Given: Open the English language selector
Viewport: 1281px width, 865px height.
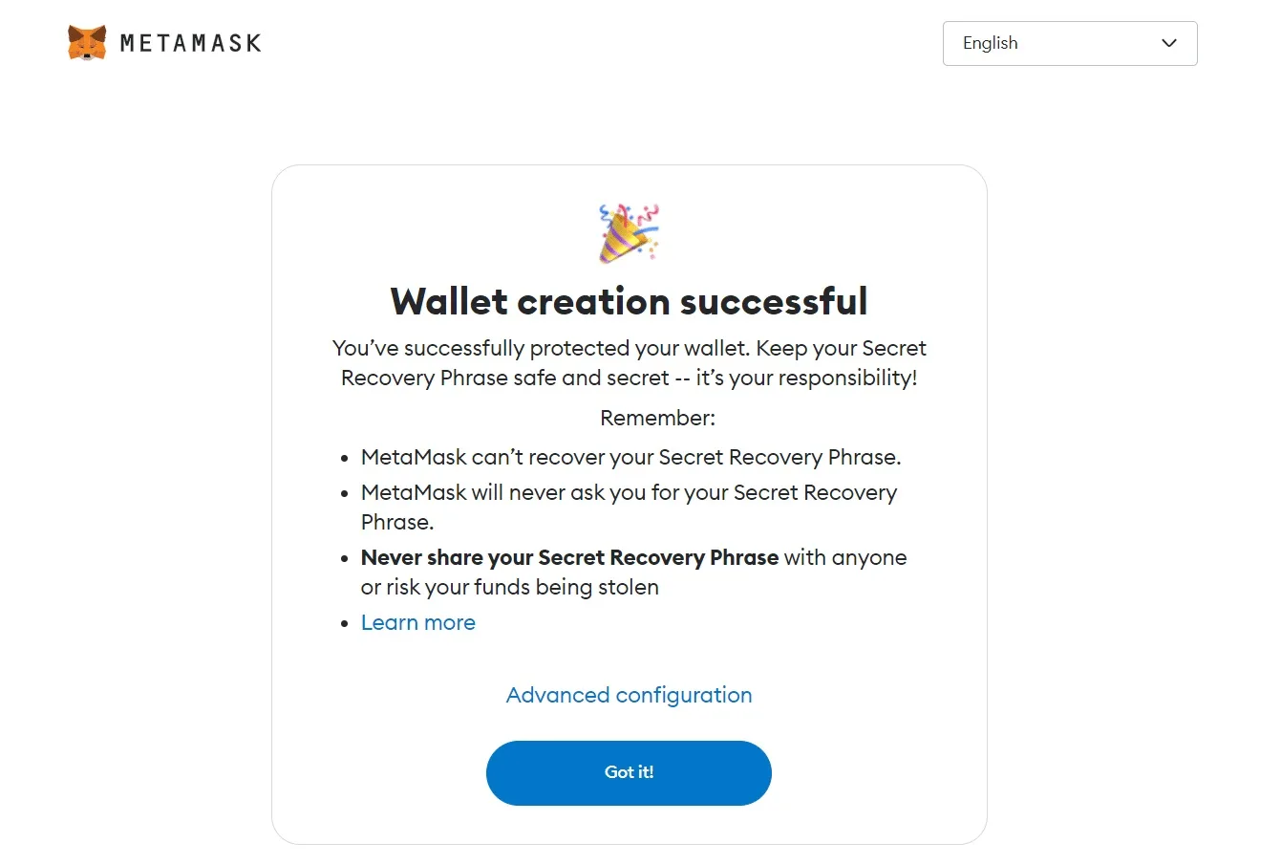Looking at the screenshot, I should [1069, 43].
